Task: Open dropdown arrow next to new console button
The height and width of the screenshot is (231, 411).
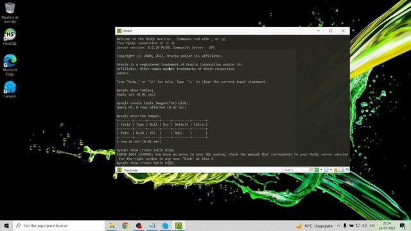Action: 321,170
